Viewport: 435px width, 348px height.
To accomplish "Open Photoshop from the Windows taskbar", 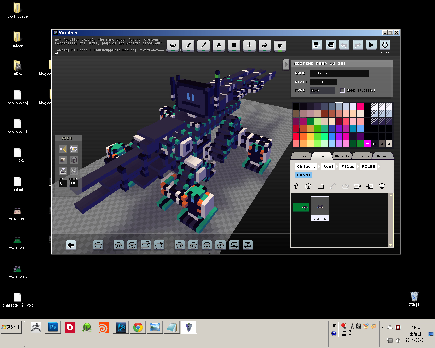I will click(x=53, y=327).
